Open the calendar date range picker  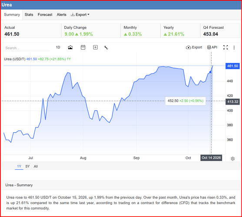(83, 47)
